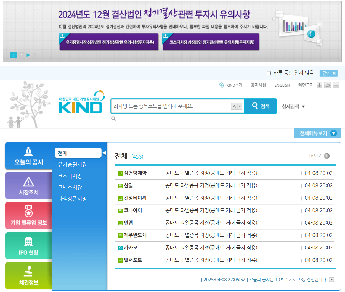Open 삼천당제약 공매도 과열종목 지정 disclosure
Image resolution: width=345 pixels, height=292 pixels.
coord(211,173)
